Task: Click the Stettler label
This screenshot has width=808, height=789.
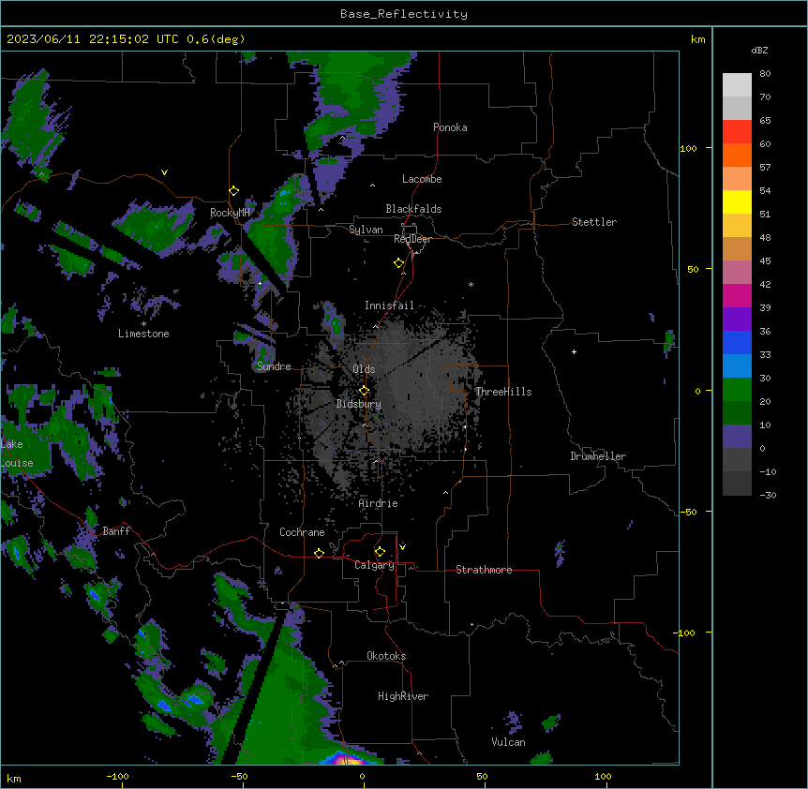Action: point(593,222)
